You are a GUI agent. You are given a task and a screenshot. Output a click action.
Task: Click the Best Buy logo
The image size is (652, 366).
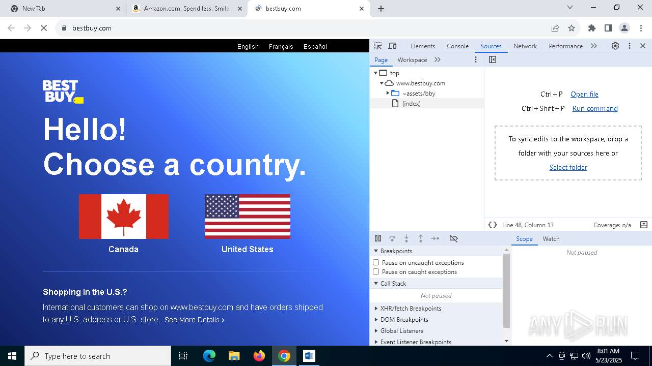[x=63, y=91]
